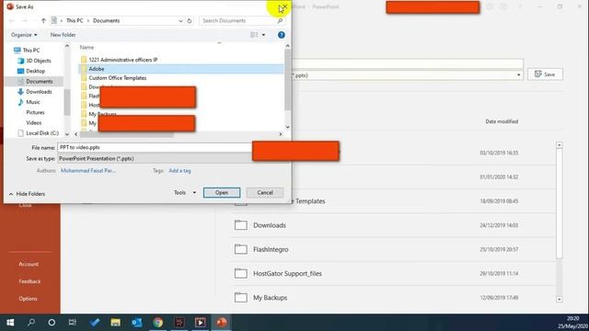The image size is (589, 331).
Task: Open the Tools dropdown in Save As dialog
Action: pos(185,192)
